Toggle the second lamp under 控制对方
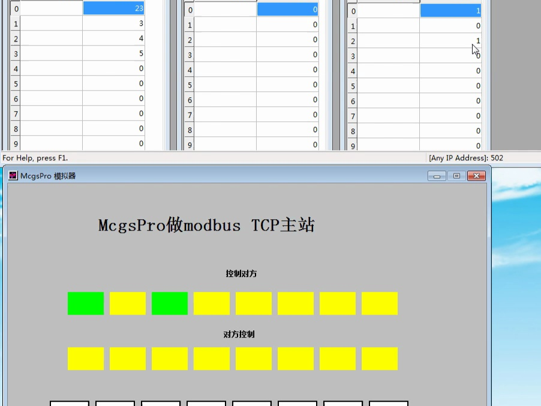The height and width of the screenshot is (406, 541). click(128, 303)
